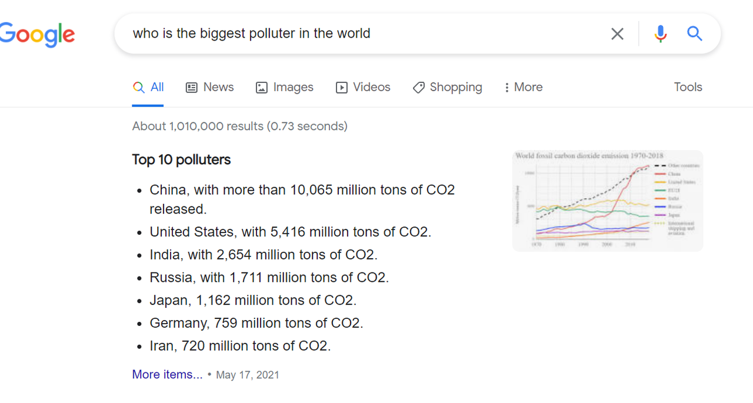The width and height of the screenshot is (753, 403).
Task: Select the All results tab
Action: 148,88
